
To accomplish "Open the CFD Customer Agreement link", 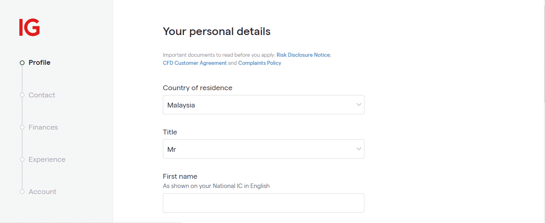I will tap(195, 63).
